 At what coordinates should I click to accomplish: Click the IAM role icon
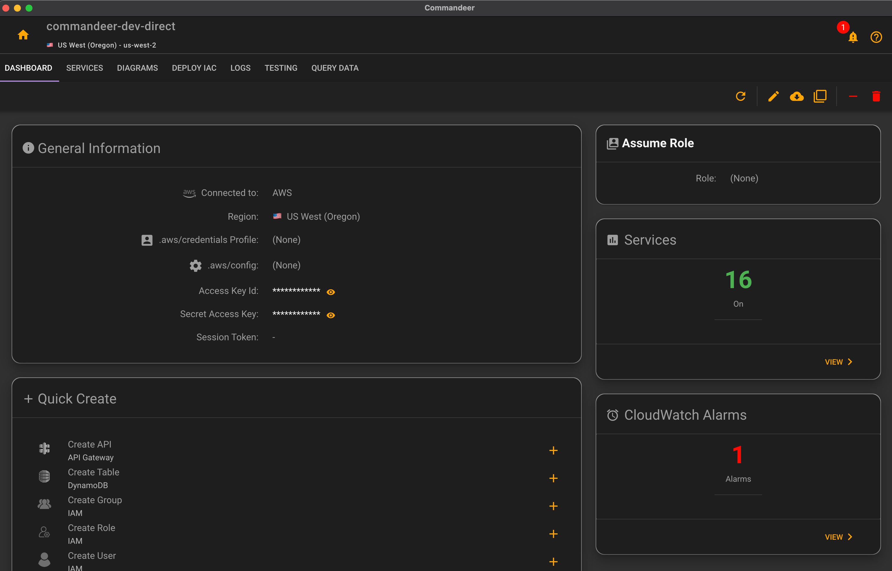pos(44,532)
